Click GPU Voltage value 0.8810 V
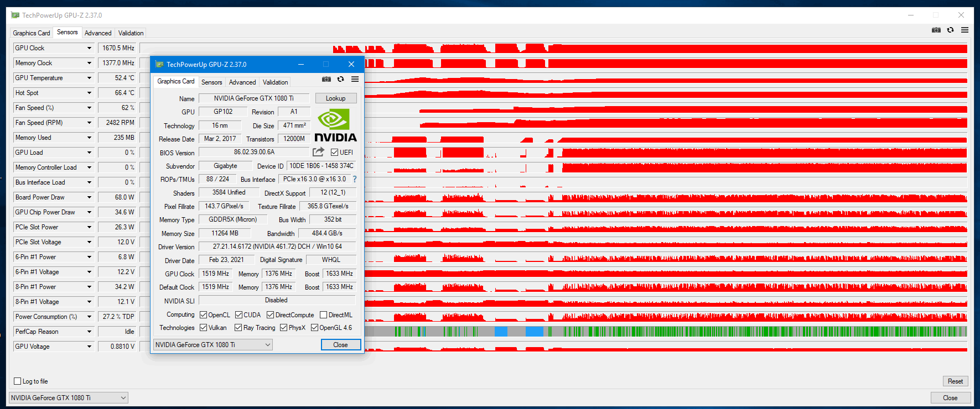 click(x=117, y=347)
